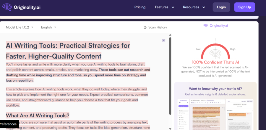Expand the Features chevron arrow
This screenshot has width=266, height=130.
point(173,7)
